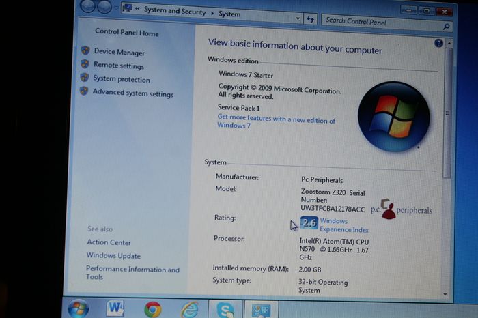This screenshot has height=318, width=478.
Task: Click the Windows 7 Starter text
Action: tap(246, 74)
